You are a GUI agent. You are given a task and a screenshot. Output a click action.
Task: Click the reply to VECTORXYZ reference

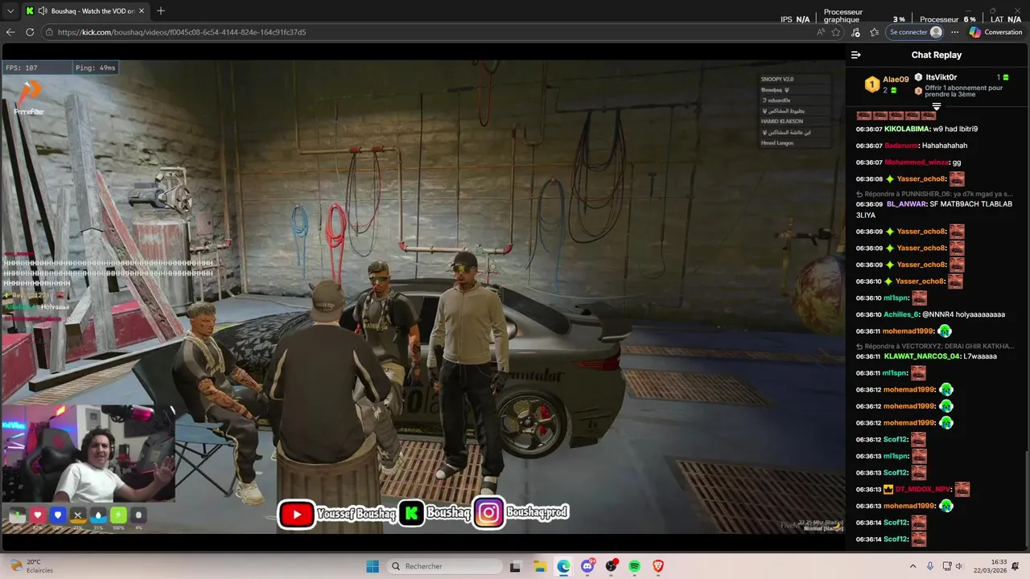pyautogui.click(x=933, y=346)
